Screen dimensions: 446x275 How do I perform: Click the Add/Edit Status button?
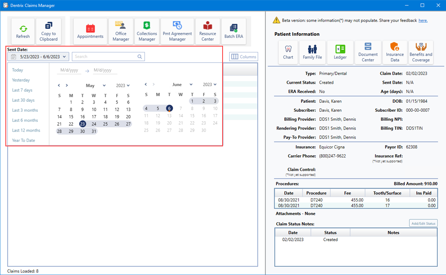[x=423, y=223]
